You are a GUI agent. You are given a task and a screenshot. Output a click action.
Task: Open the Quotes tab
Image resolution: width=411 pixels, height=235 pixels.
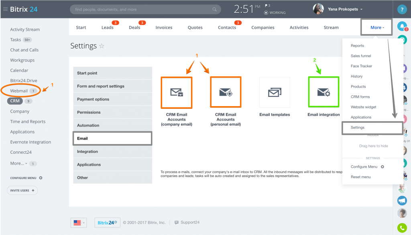tap(195, 28)
